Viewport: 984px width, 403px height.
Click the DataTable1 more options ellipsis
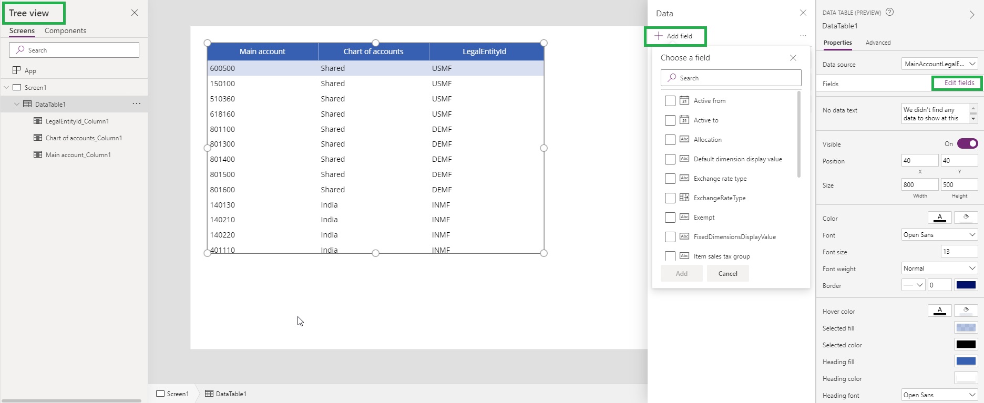click(x=137, y=104)
